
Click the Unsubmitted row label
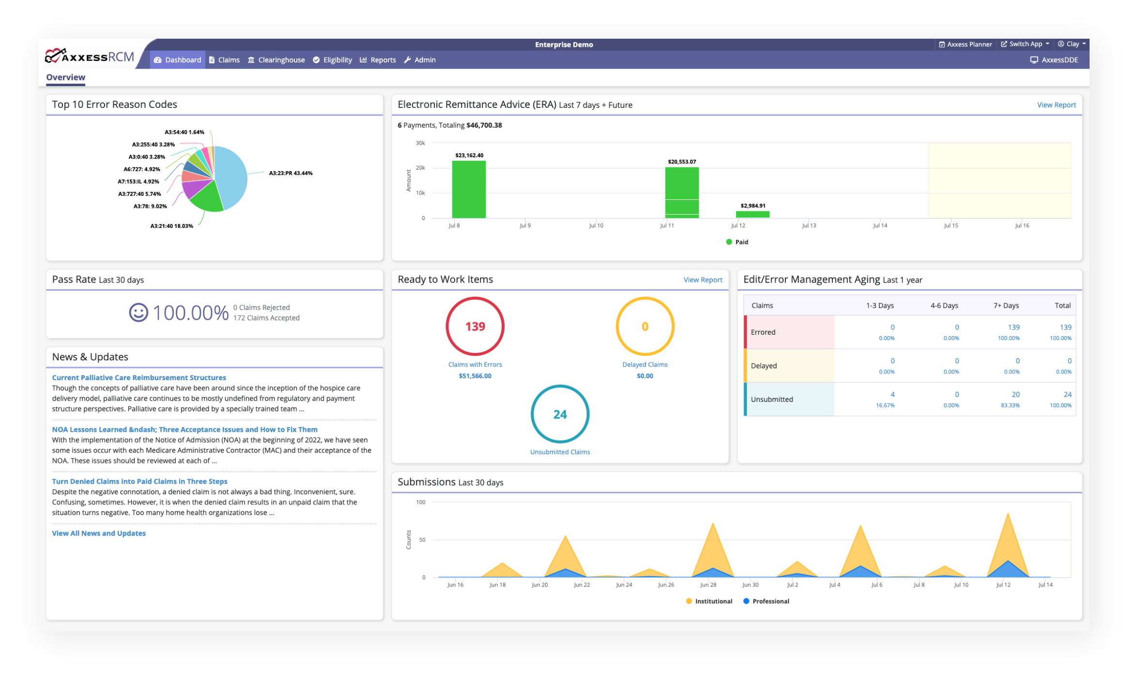tap(772, 399)
